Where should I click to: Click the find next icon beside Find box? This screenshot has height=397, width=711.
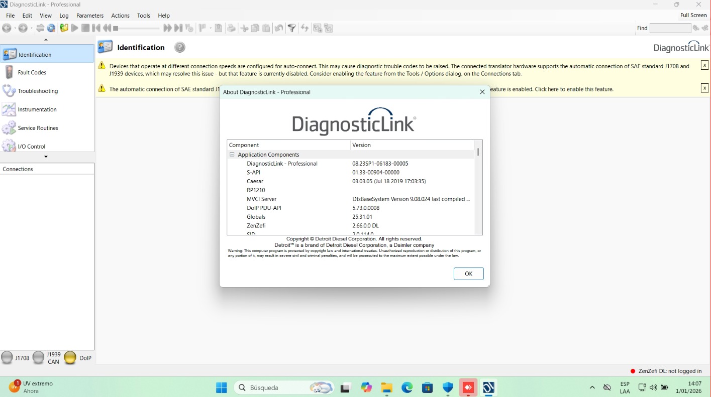click(x=704, y=28)
